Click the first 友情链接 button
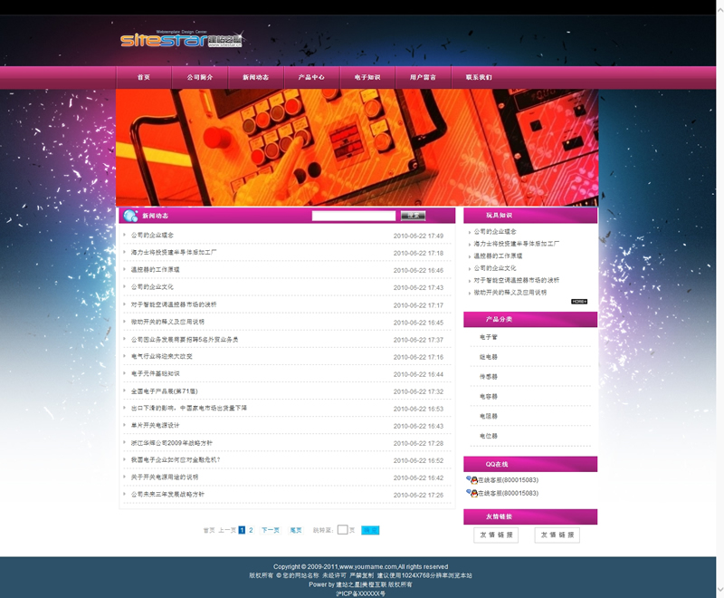724x598 pixels. click(x=496, y=535)
